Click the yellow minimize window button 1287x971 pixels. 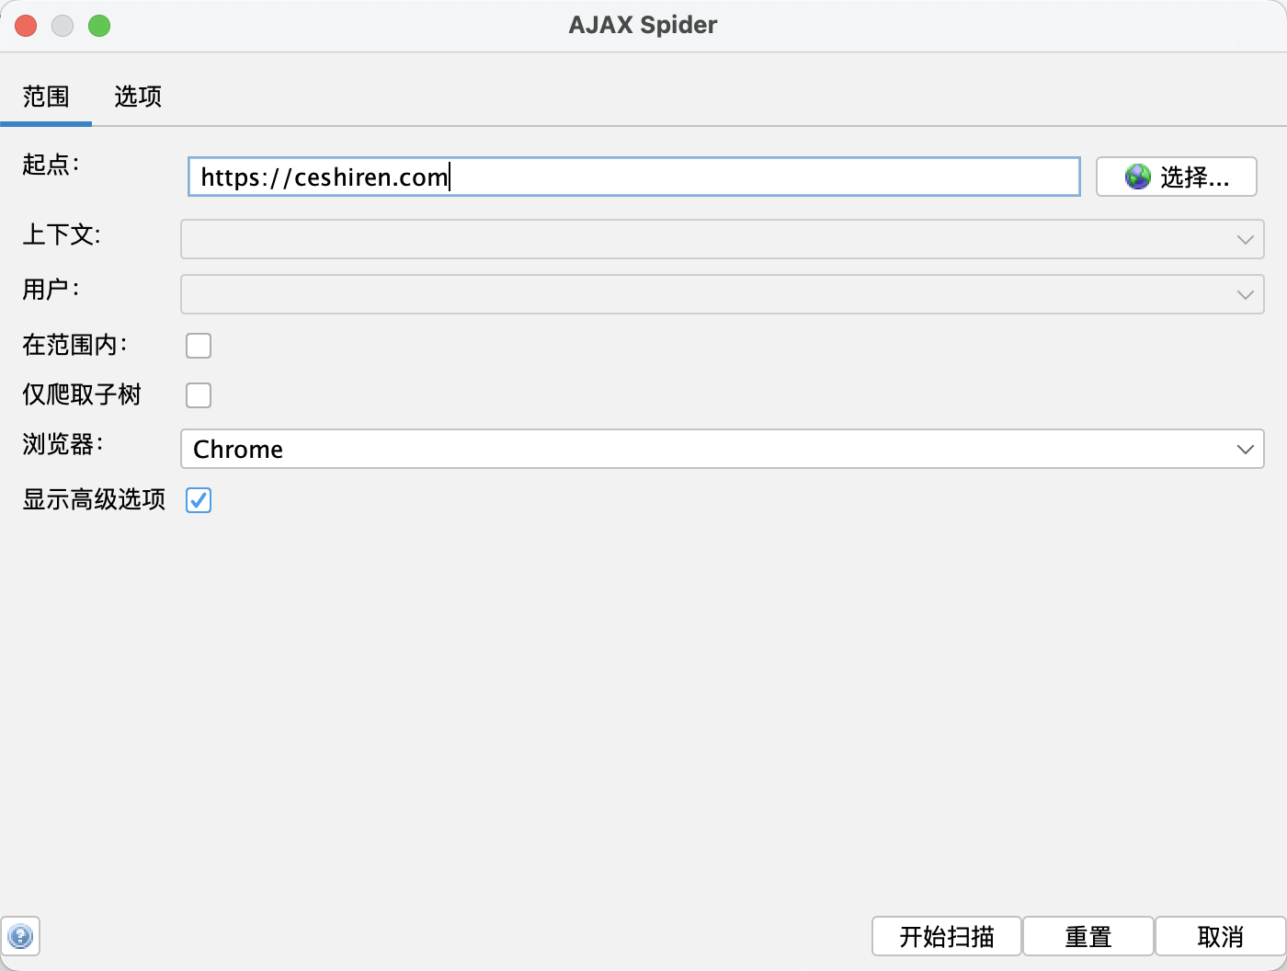tap(63, 26)
